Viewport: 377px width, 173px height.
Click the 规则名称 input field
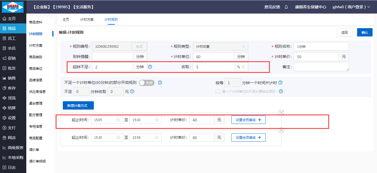coord(321,46)
